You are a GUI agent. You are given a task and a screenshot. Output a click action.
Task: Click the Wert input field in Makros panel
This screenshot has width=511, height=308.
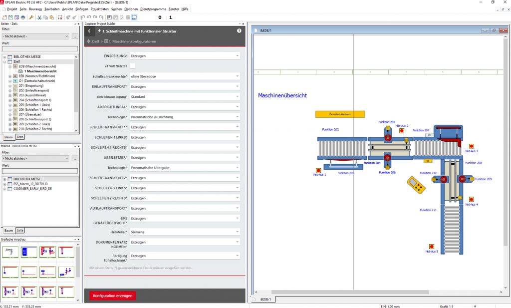(39, 171)
